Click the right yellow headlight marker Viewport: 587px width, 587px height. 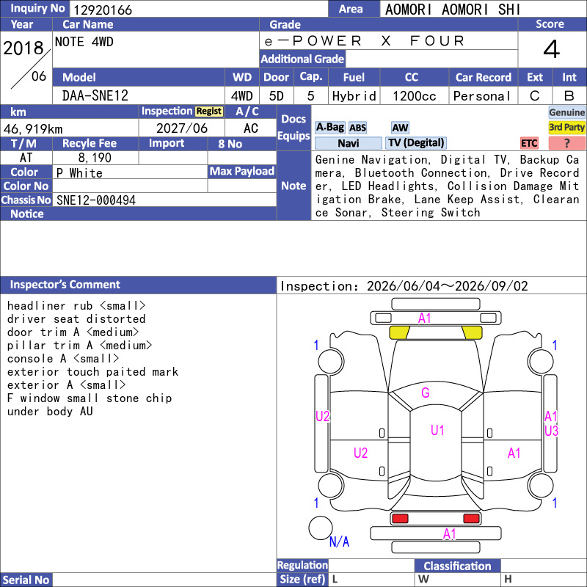472,332
